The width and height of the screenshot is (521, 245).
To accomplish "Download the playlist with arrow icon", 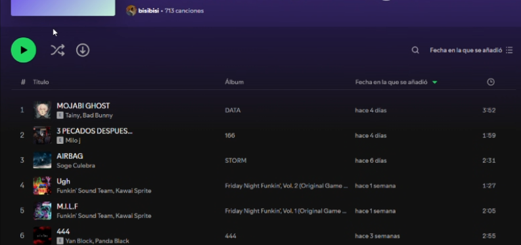I will tap(83, 50).
